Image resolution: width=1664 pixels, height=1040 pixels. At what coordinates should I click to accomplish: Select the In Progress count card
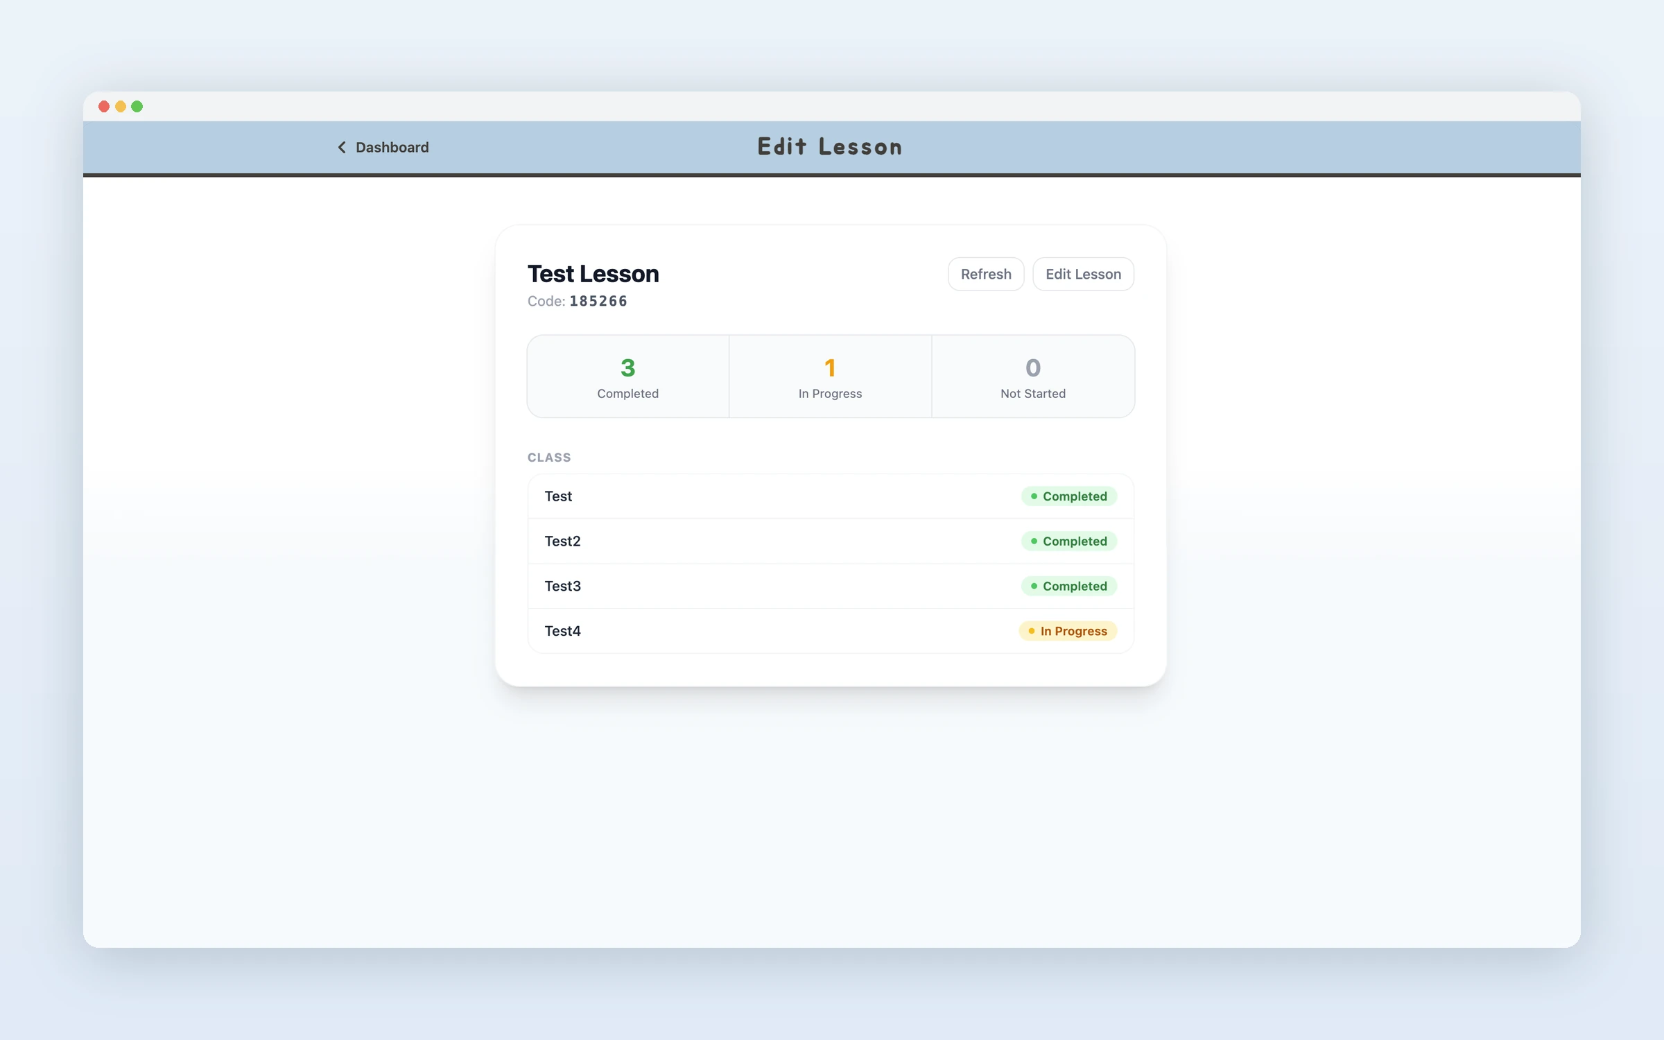coord(830,376)
